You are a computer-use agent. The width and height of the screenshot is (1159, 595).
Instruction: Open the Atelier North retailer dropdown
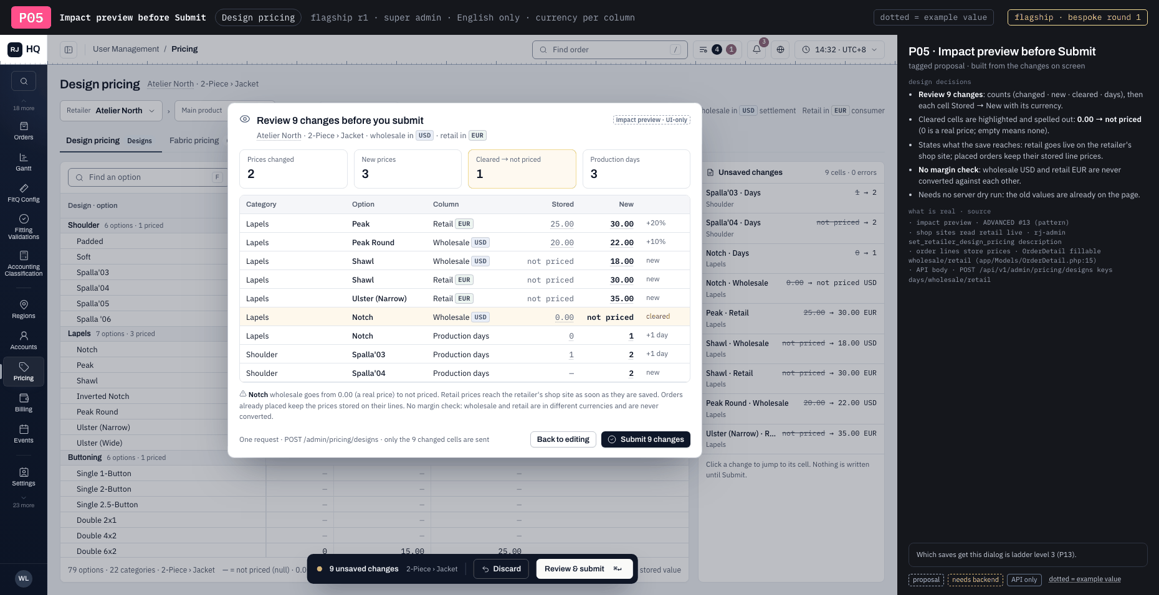pyautogui.click(x=111, y=111)
